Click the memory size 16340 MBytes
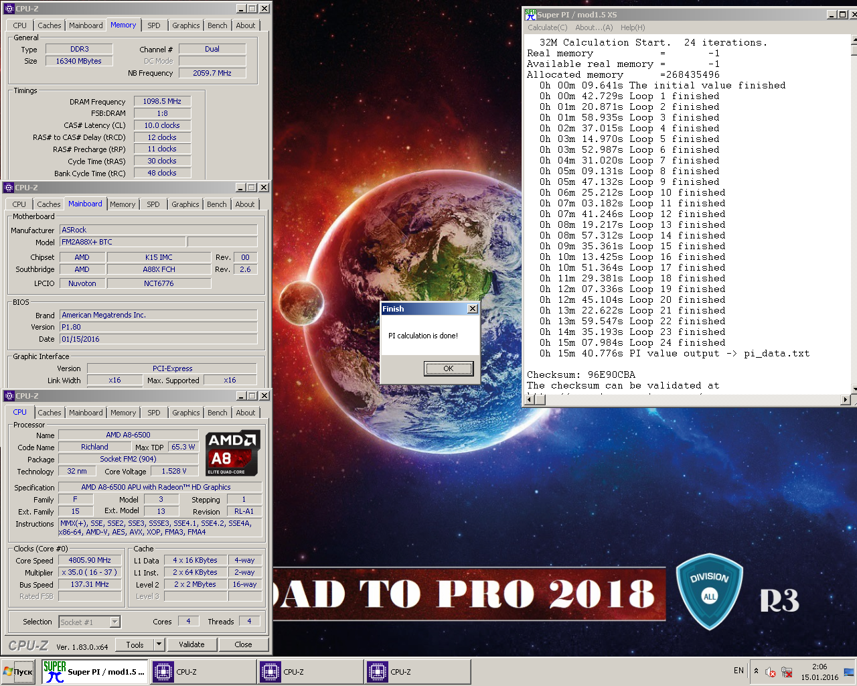 (79, 61)
